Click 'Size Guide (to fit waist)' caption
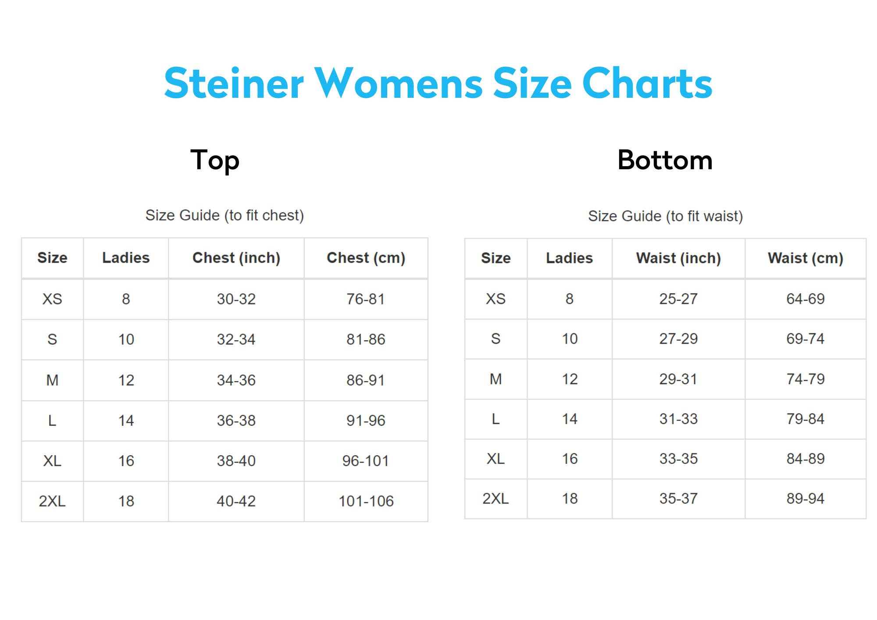The height and width of the screenshot is (620, 877). 665,216
